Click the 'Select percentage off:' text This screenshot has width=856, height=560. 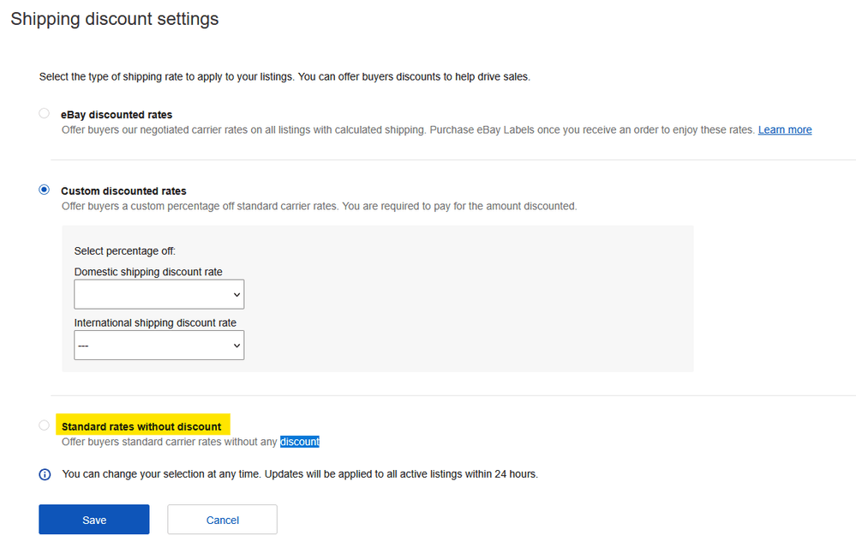[125, 251]
